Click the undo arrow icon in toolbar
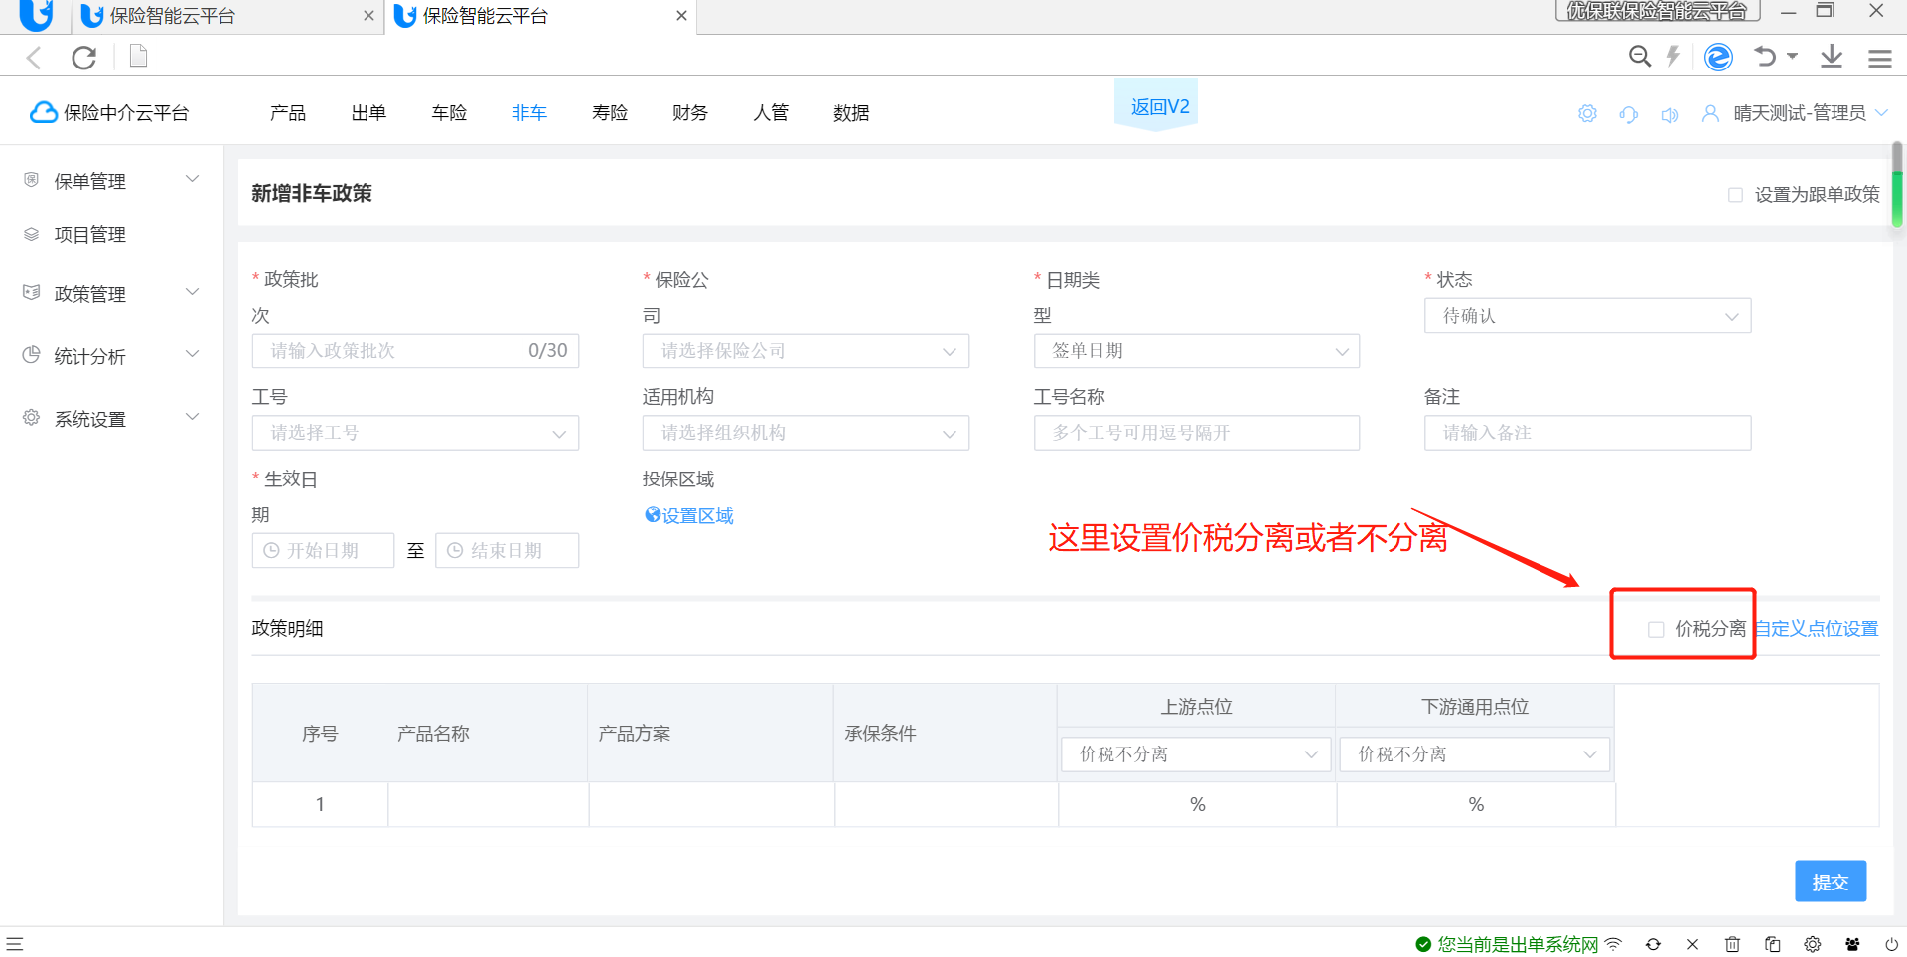This screenshot has height=957, width=1907. (1765, 57)
